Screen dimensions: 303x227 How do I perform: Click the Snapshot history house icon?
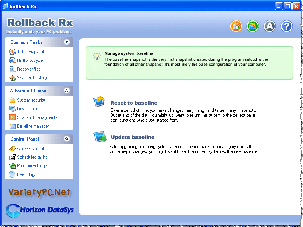pos(12,78)
